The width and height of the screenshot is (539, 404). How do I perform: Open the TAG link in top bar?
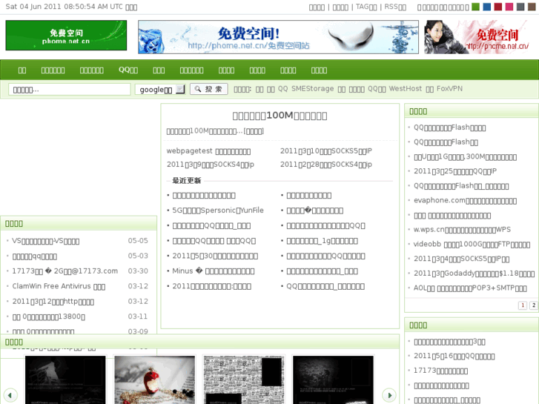coord(366,7)
